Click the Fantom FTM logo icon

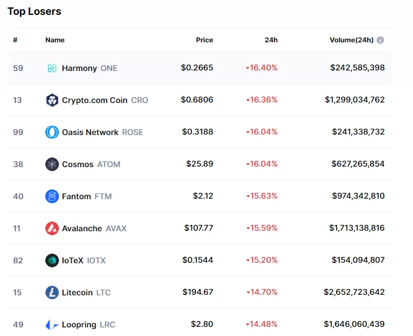point(52,196)
